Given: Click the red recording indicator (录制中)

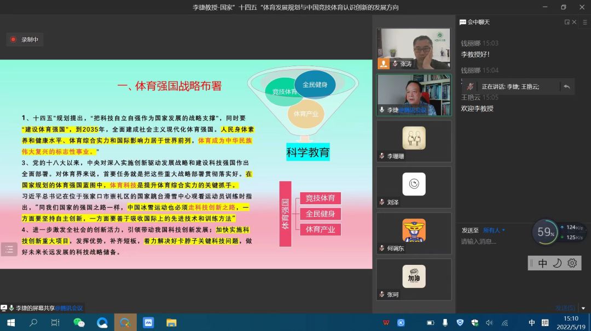Looking at the screenshot, I should coord(24,39).
